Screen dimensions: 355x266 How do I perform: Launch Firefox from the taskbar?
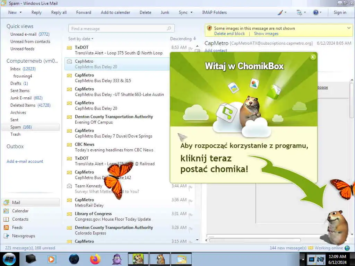[95, 259]
